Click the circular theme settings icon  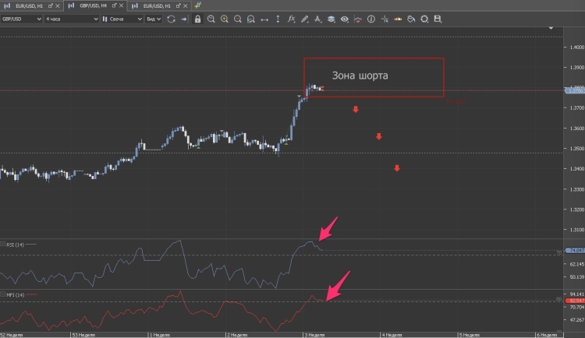(424, 19)
